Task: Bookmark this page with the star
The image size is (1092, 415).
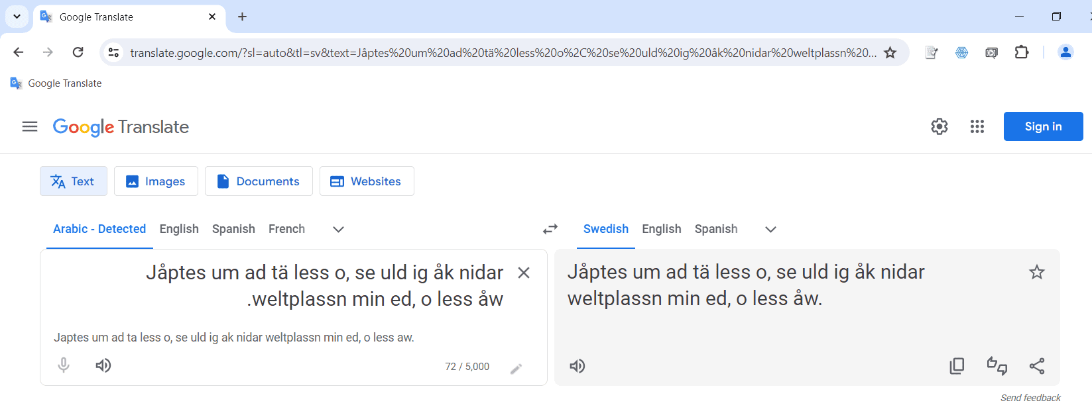Action: [890, 52]
